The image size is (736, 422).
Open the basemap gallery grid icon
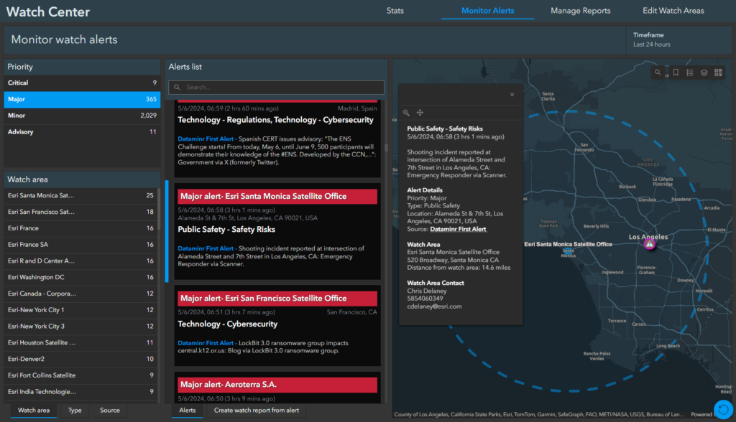[718, 72]
